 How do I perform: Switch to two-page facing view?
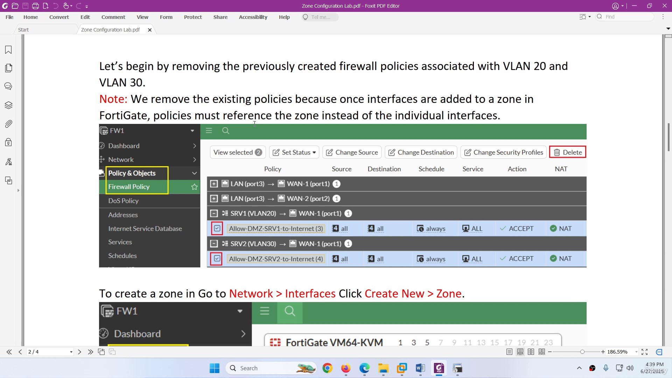531,352
